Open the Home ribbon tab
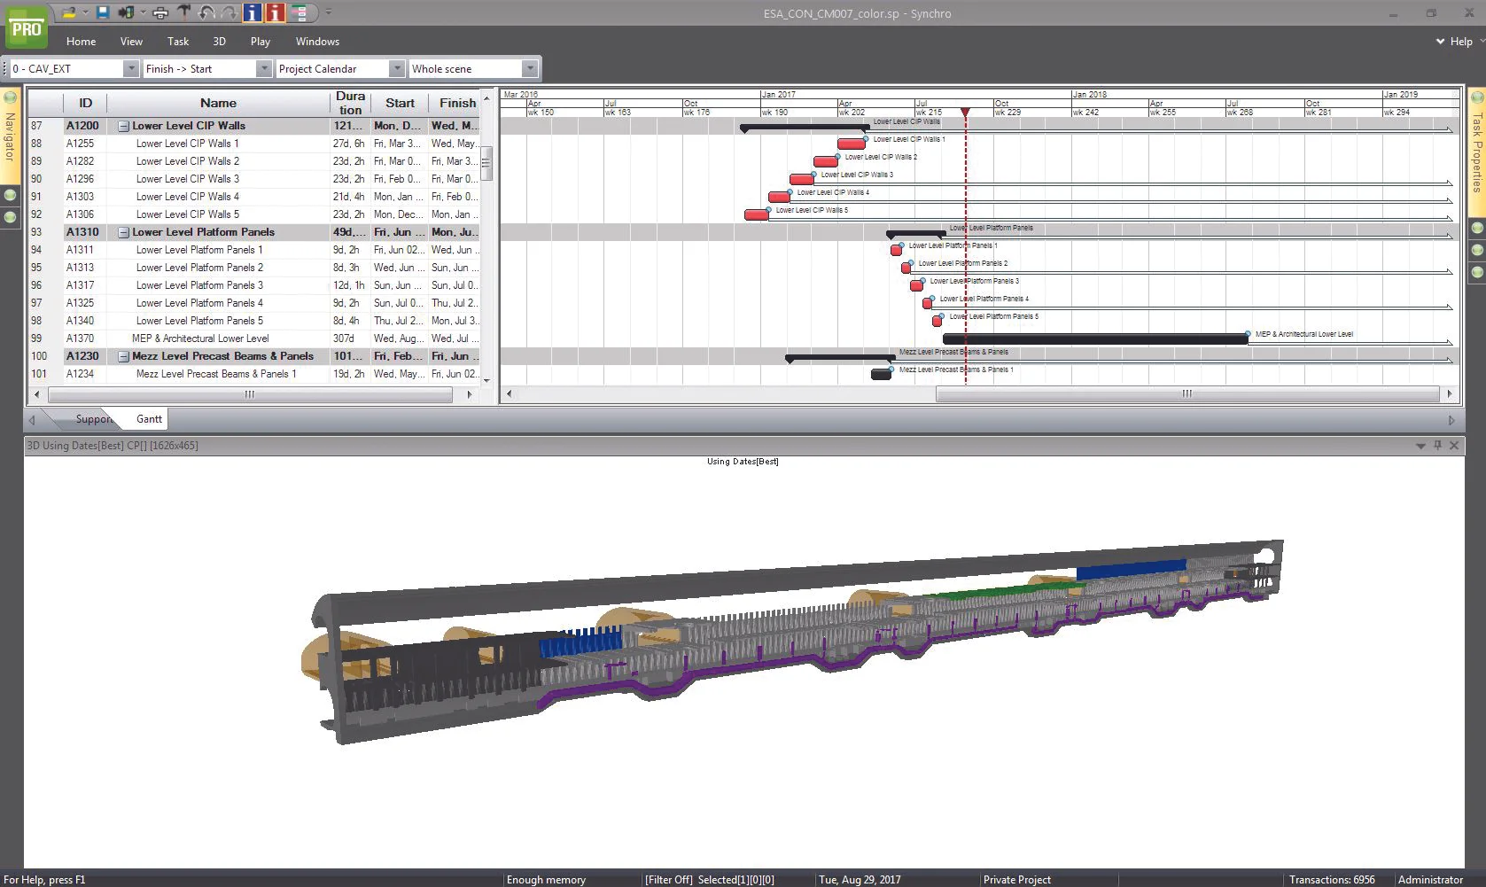The width and height of the screenshot is (1486, 887). click(x=81, y=42)
